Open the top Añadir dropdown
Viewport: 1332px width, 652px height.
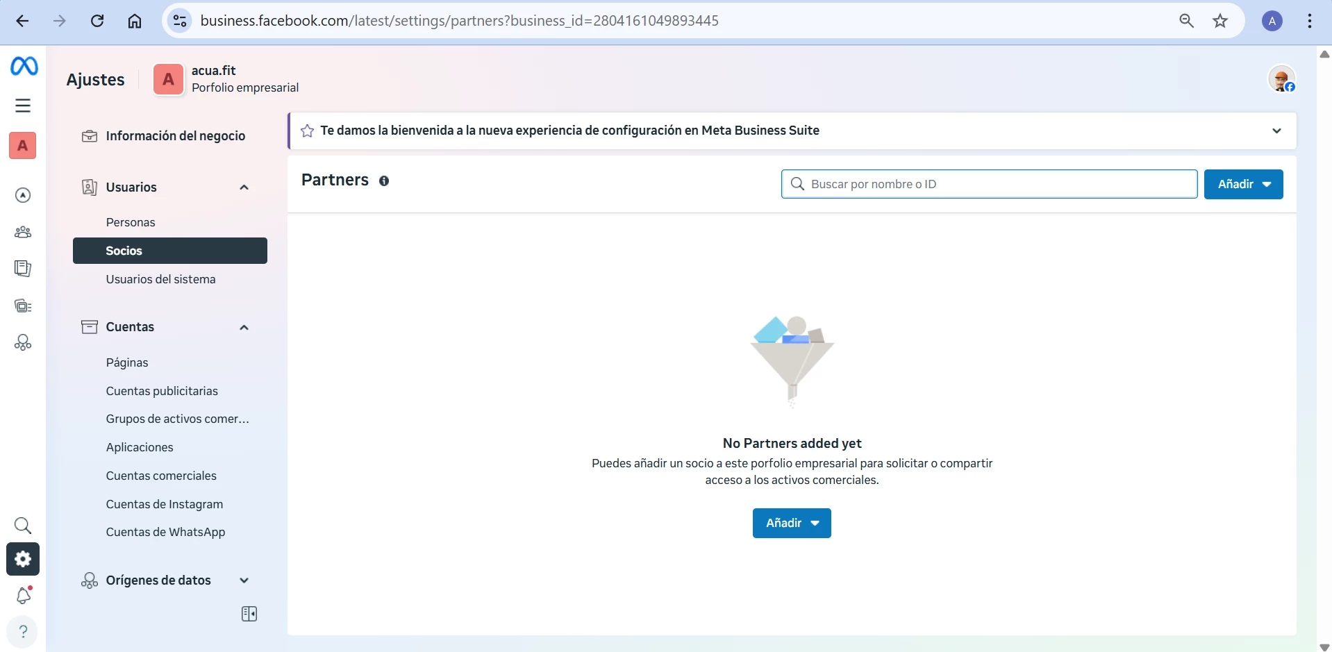click(x=1243, y=184)
